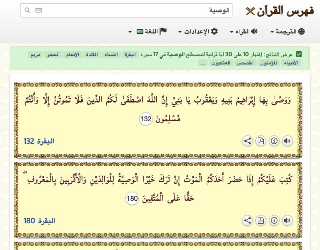Play audio for Al-Baqarah verse 132
The image size is (320, 250).
point(287,141)
